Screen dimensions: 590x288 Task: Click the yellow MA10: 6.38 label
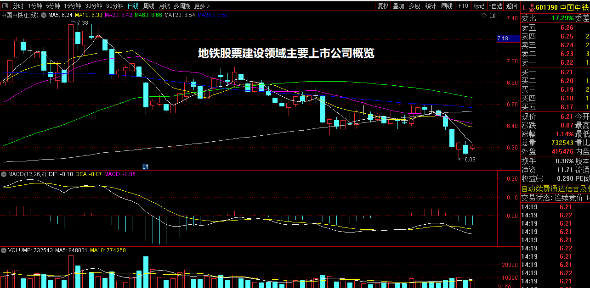pos(89,16)
